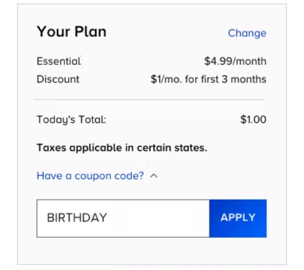
Task: Click the $4.99/month price text
Action: click(235, 61)
